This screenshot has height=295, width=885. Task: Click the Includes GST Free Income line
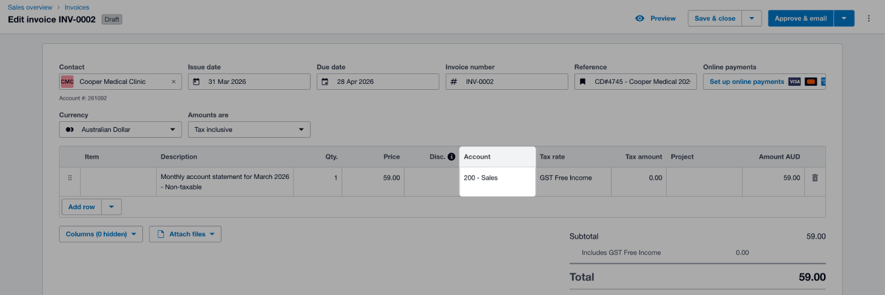tap(621, 252)
